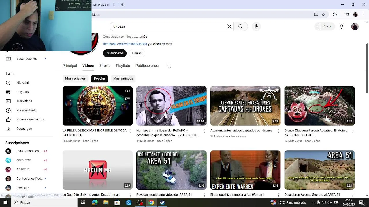This screenshot has width=369, height=207.
Task: Show hidden tray icons chevron
Action: coord(313,203)
